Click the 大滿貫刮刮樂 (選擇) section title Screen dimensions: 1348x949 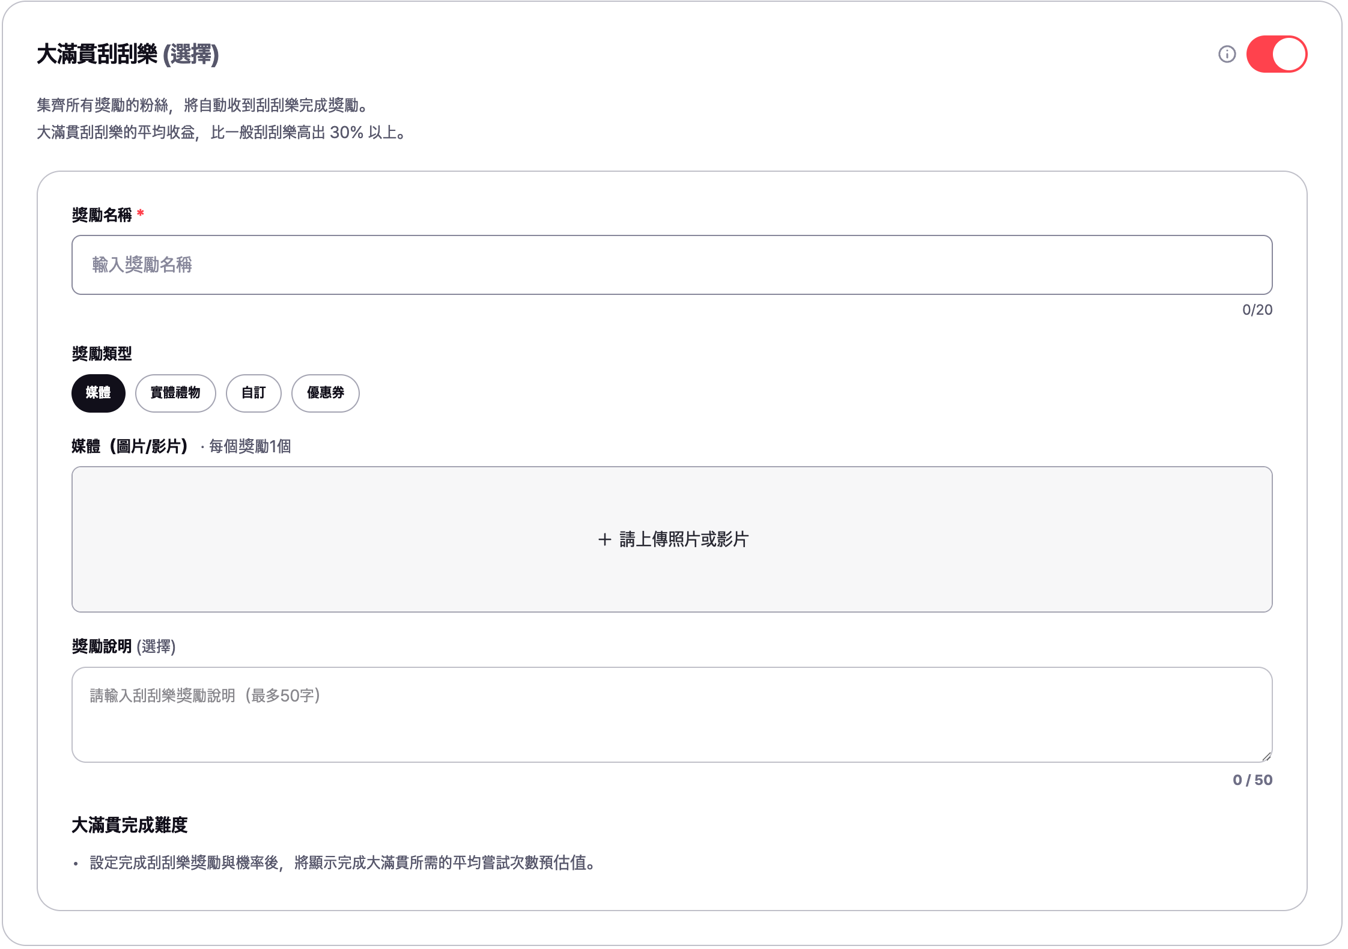point(128,54)
